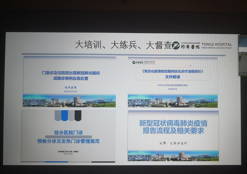The image size is (247, 174).
Task: Select the blue rounded color block
Action: pyautogui.click(x=65, y=115)
